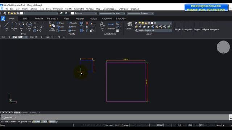232x130 pixels.
Task: Select the Polyline tool
Action: tap(14, 26)
